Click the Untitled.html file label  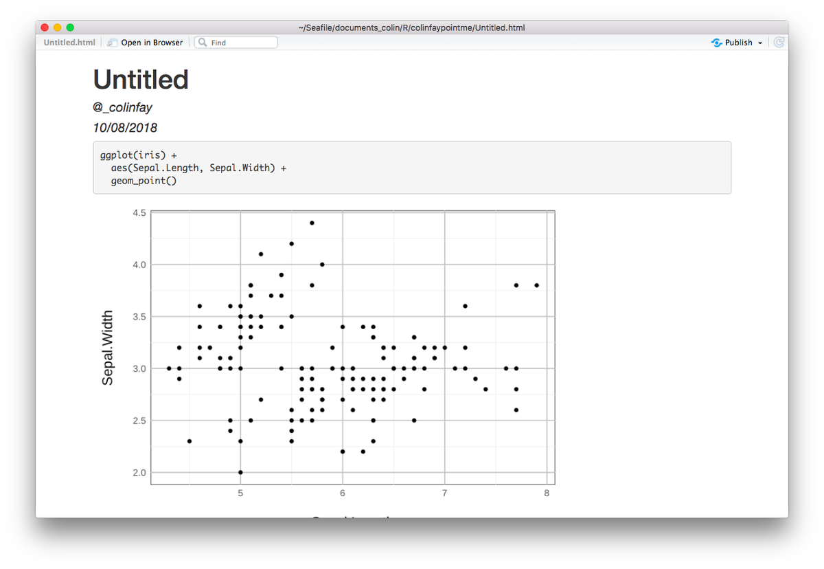coord(69,43)
